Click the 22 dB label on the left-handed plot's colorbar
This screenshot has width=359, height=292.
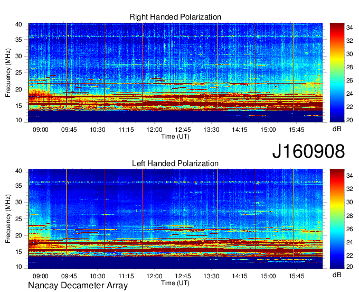[x=349, y=255]
